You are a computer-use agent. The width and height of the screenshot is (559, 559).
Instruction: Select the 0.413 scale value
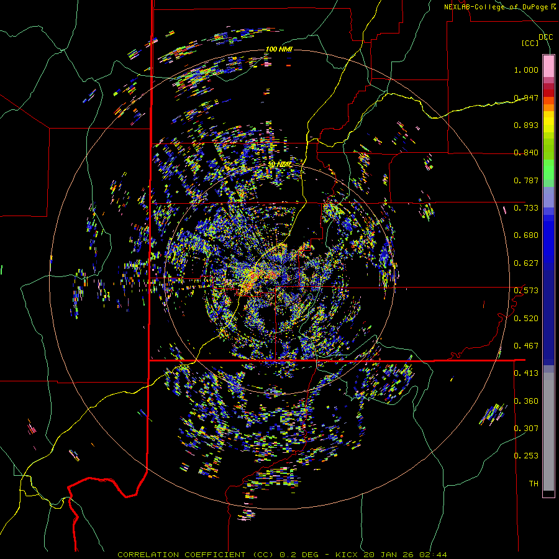click(x=526, y=373)
